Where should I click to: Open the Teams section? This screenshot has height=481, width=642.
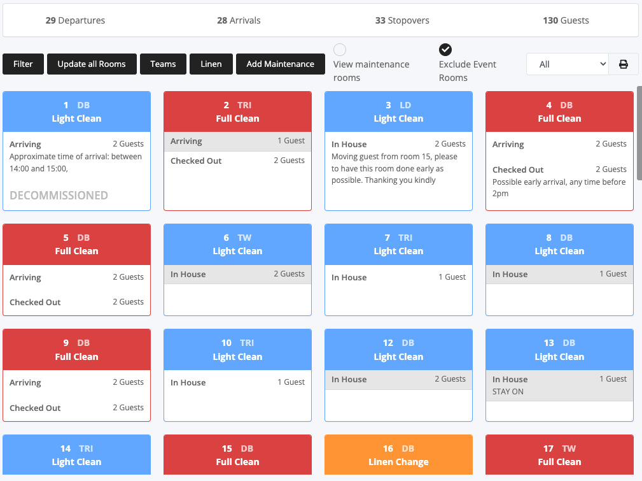click(163, 64)
